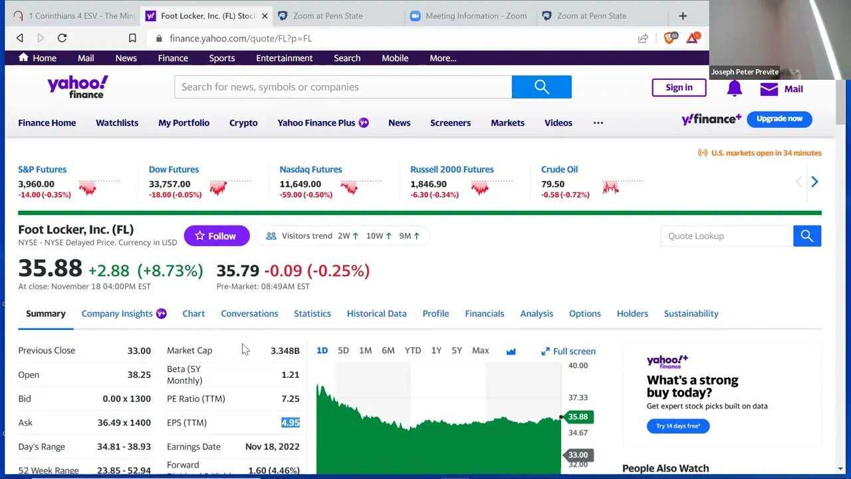Open the chart in Full screen
Viewport: 851px width, 479px height.
click(568, 351)
